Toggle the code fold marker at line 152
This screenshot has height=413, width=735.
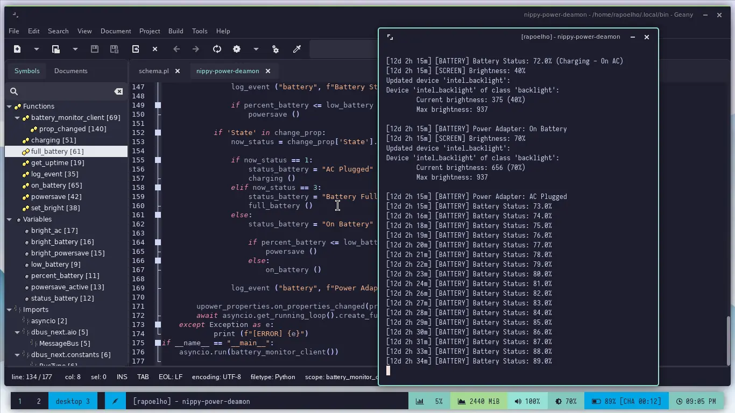click(158, 133)
